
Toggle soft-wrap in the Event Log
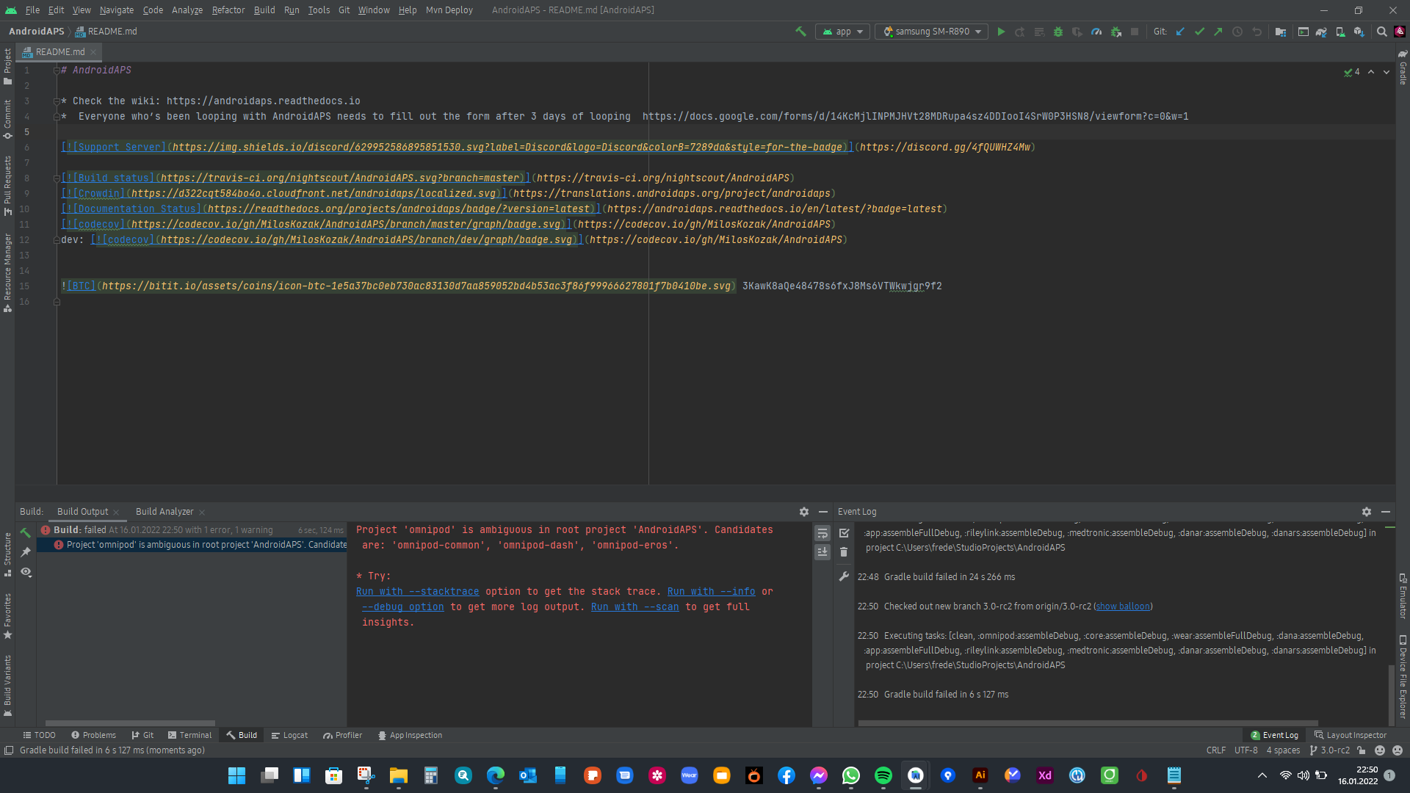click(822, 533)
